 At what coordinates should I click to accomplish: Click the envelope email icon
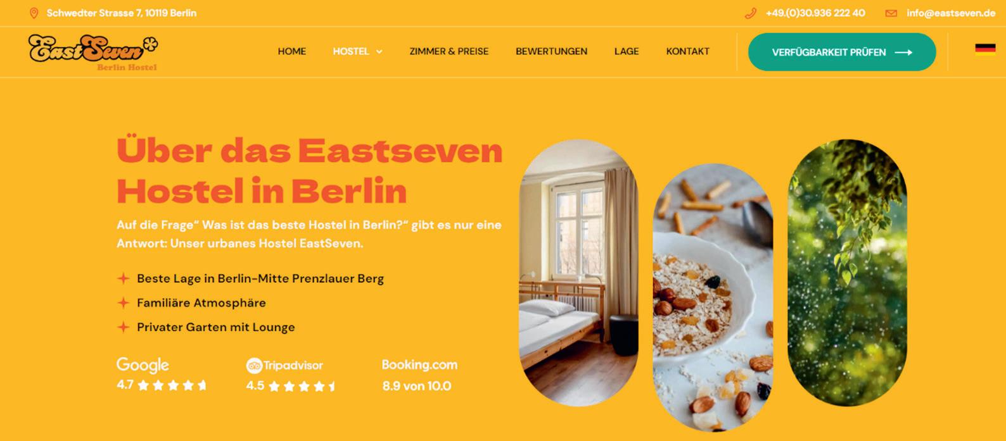click(891, 13)
